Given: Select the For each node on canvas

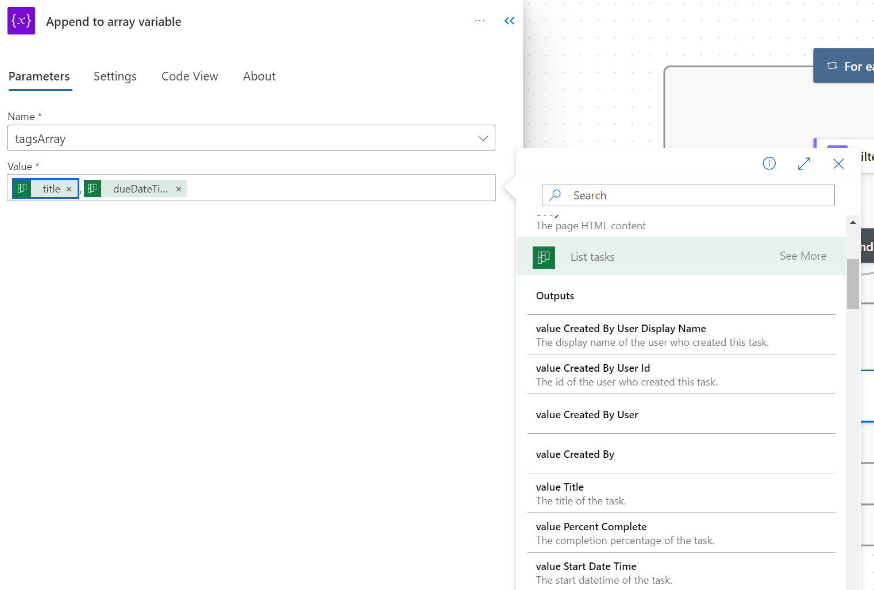Looking at the screenshot, I should coord(844,66).
